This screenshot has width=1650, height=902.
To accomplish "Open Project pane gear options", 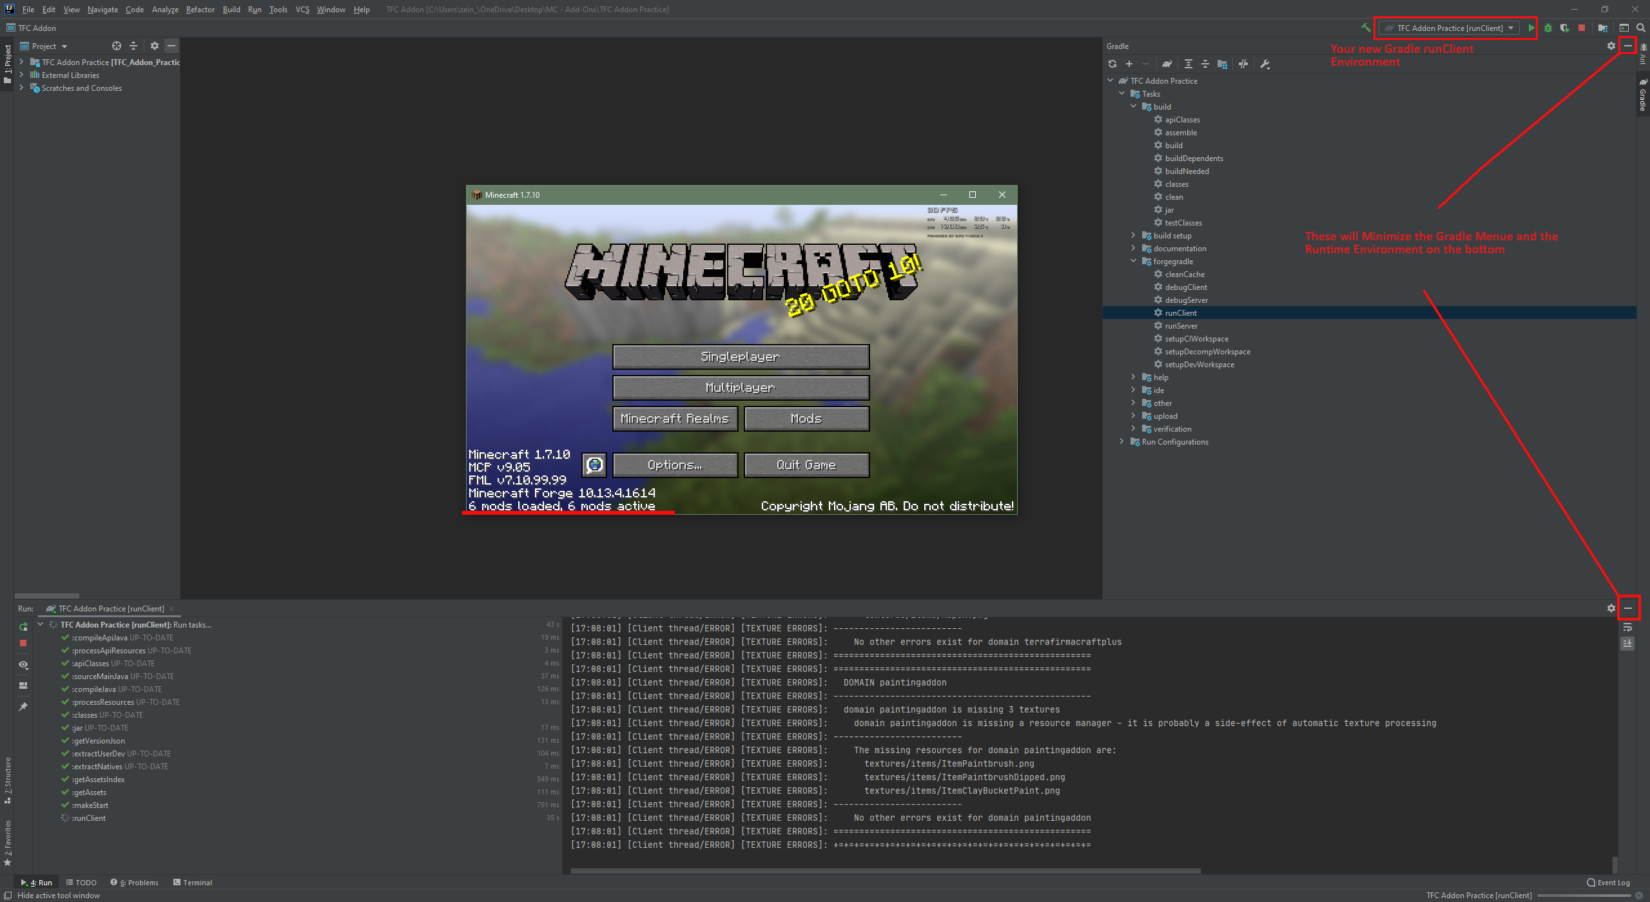I will pyautogui.click(x=154, y=46).
